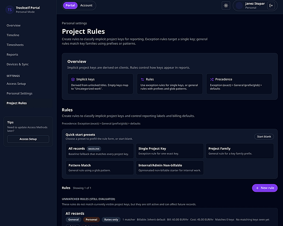Viewport: 283px width, 226px height.
Task: Click the Rates only tag
Action: (111, 219)
